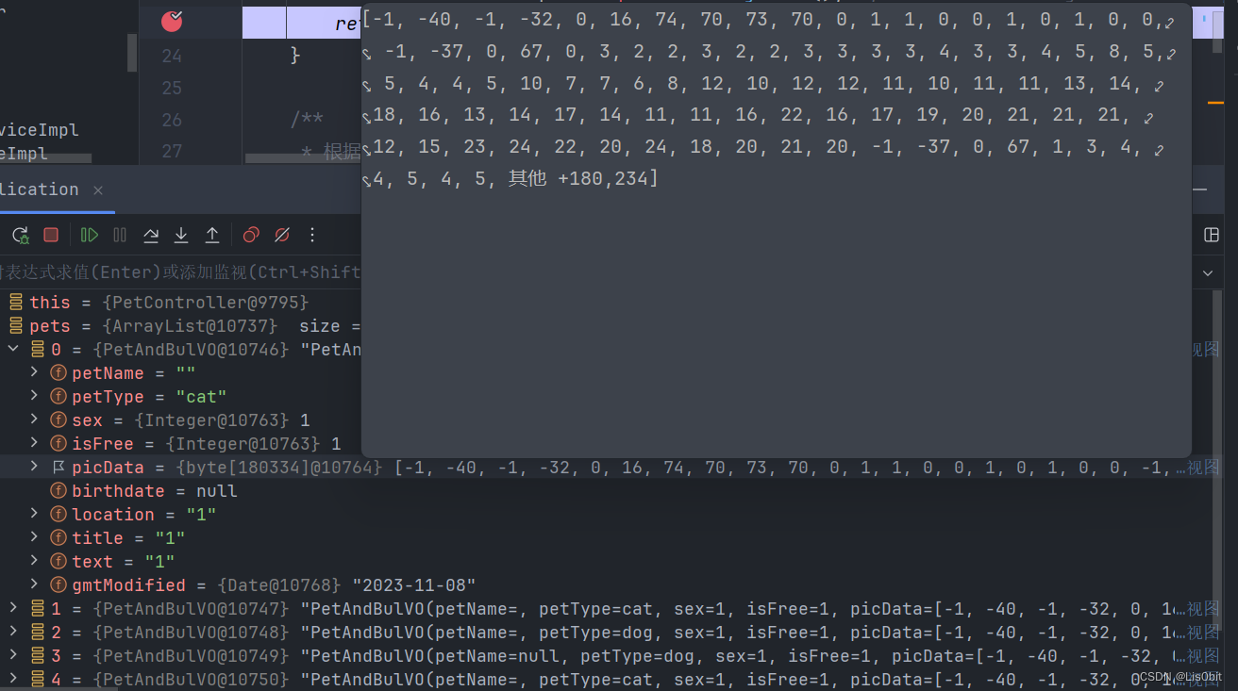1238x691 pixels.
Task: Click the stack icon beside 'pets'
Action: click(x=16, y=326)
